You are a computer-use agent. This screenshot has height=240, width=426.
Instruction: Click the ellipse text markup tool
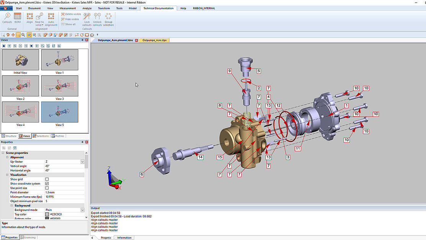pyautogui.click(x=92, y=35)
